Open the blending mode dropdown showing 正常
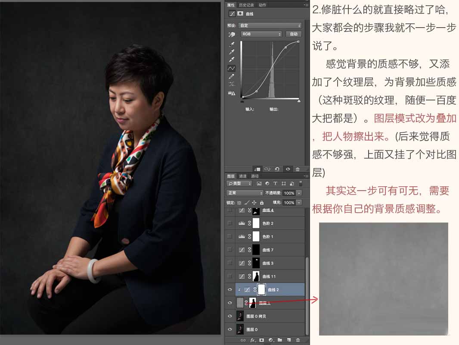The width and height of the screenshot is (459, 345). pyautogui.click(x=245, y=193)
